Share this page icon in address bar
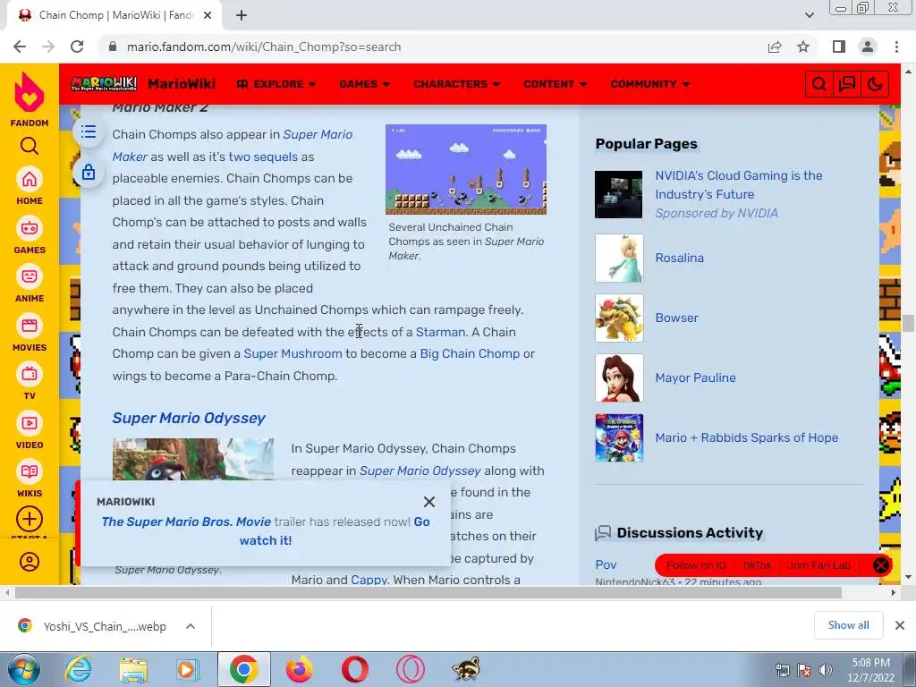916x687 pixels. pos(775,47)
